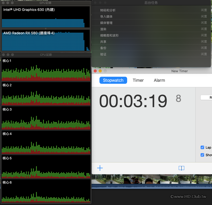The width and height of the screenshot is (212, 205).
Task: Select the 缩略图和波形 task row
Action: coord(151,35)
